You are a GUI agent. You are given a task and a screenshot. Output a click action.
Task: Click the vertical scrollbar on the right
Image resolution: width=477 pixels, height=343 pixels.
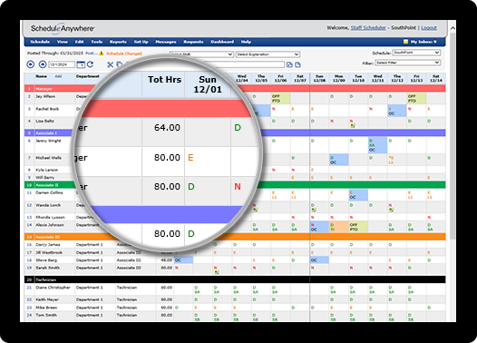453,135
